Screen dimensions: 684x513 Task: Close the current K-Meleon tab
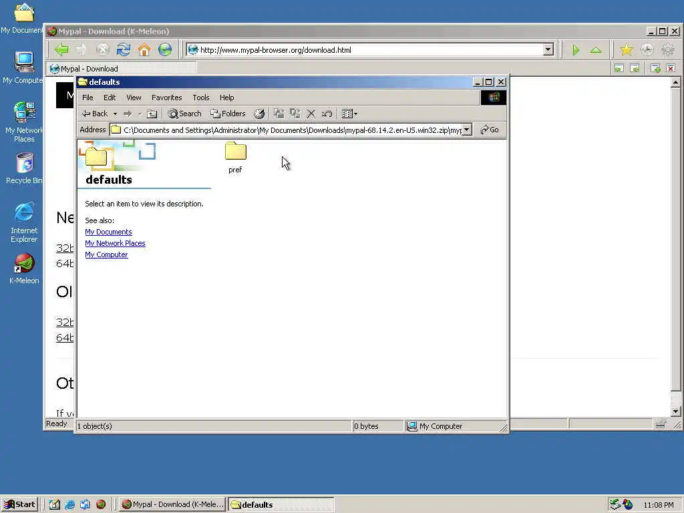(x=671, y=68)
